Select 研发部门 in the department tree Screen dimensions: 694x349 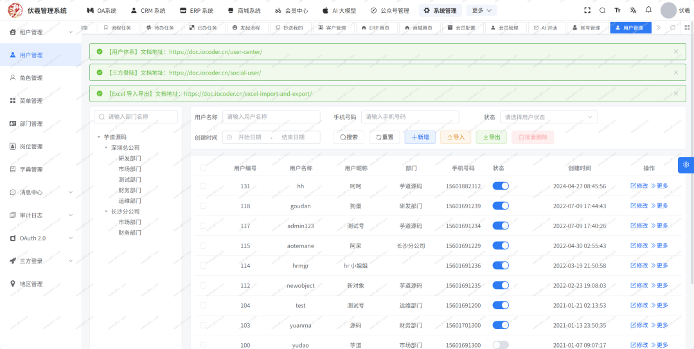(x=130, y=158)
